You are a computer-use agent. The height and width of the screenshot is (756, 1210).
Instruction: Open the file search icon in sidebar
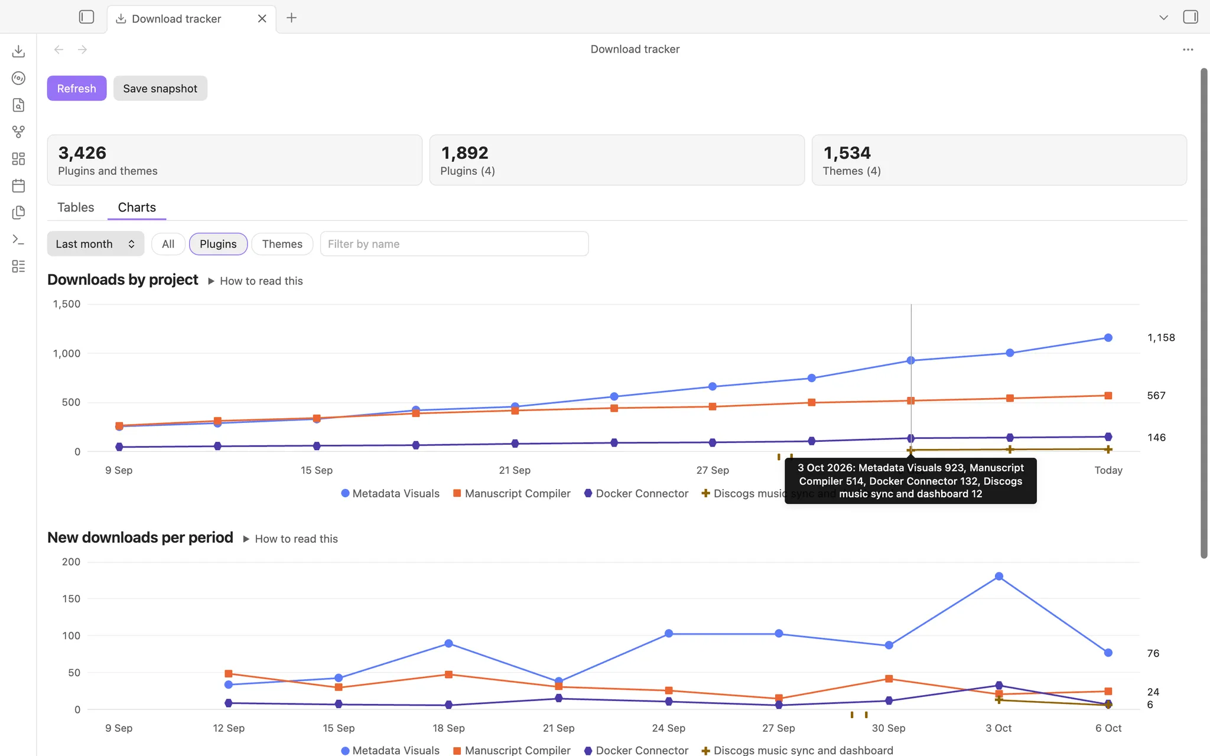pos(18,105)
